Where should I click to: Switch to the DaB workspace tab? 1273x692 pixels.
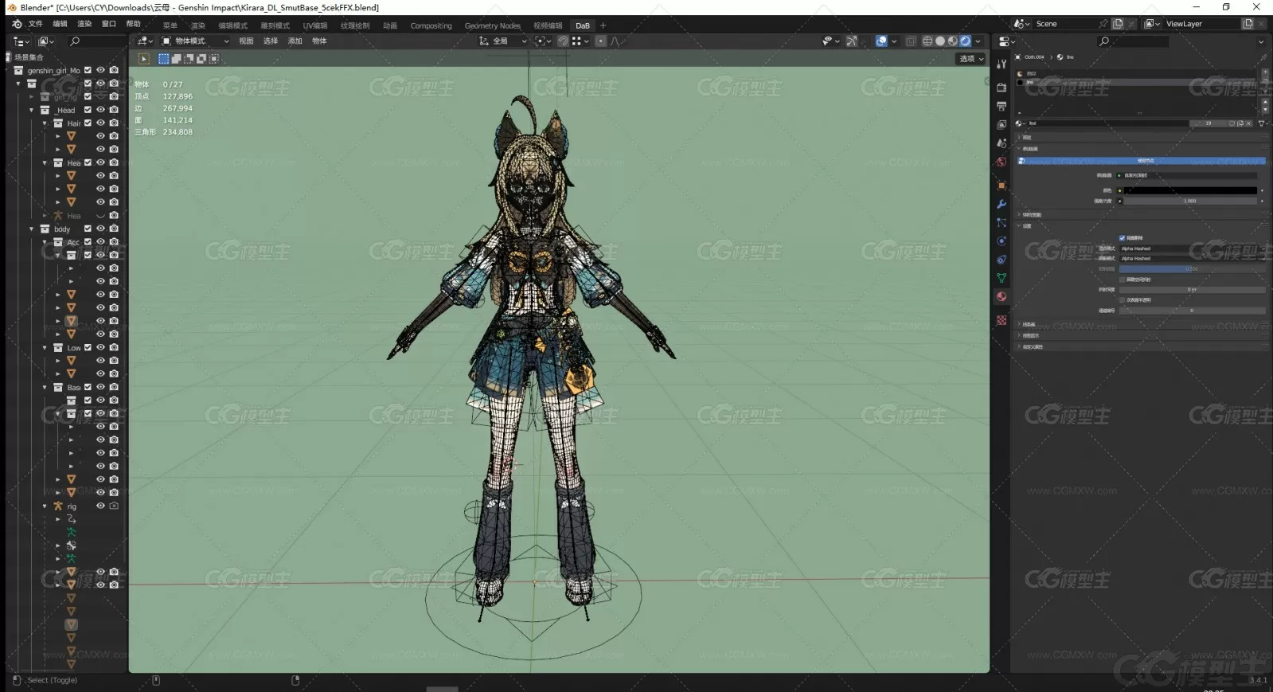[x=583, y=25]
